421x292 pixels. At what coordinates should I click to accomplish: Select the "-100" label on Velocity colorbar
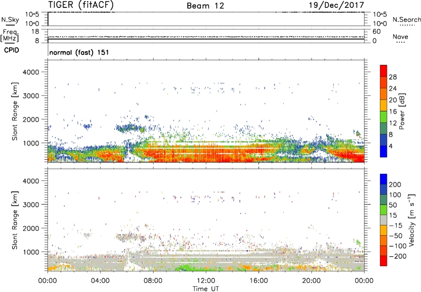398,246
